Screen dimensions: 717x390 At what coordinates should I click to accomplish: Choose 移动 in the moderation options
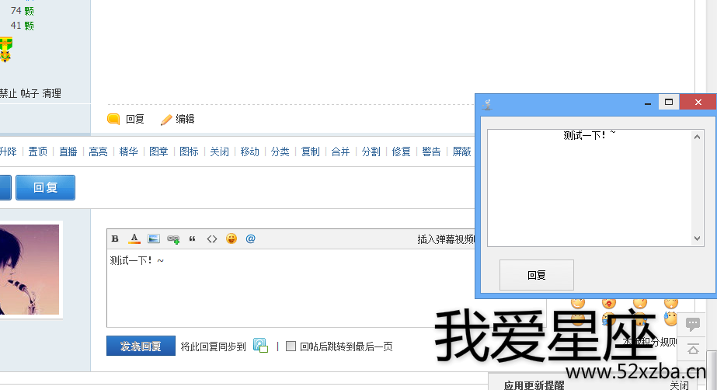tap(249, 151)
